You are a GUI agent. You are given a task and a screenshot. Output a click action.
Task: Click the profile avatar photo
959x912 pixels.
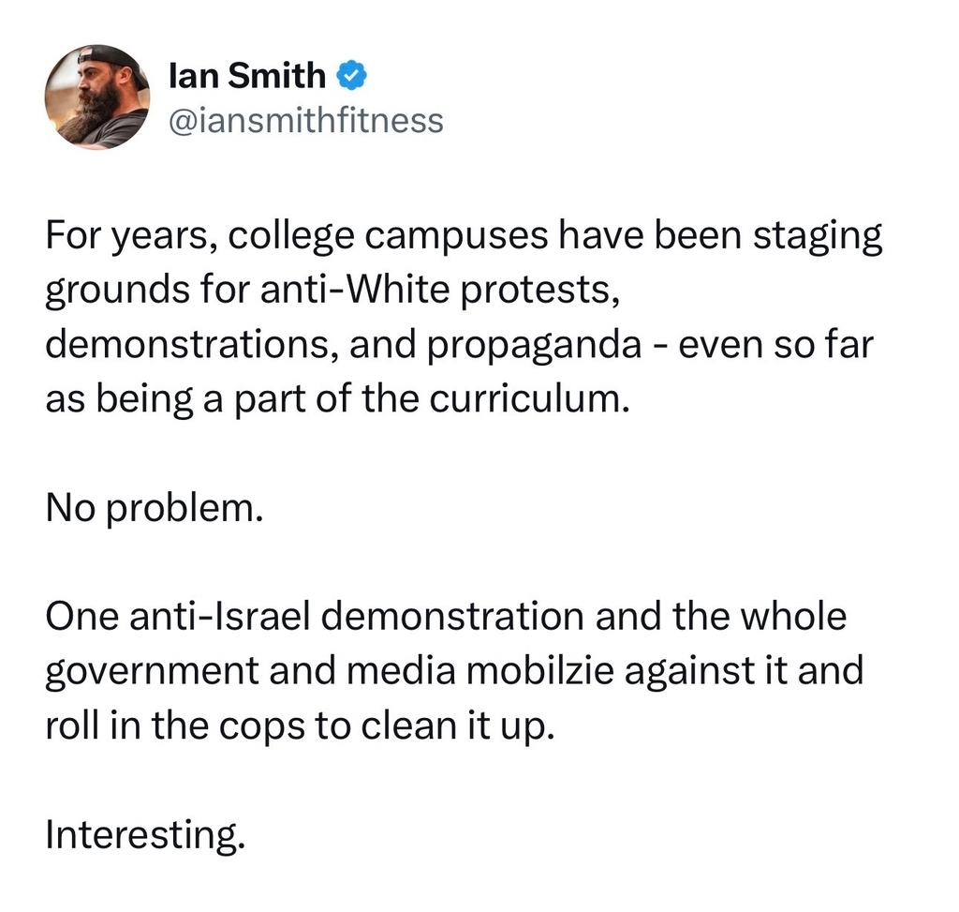click(96, 97)
